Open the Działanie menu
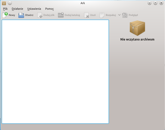This screenshot has height=130, width=165. click(17, 9)
